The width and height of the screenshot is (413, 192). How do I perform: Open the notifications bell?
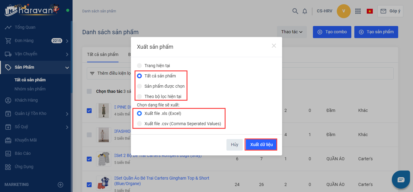(x=305, y=11)
